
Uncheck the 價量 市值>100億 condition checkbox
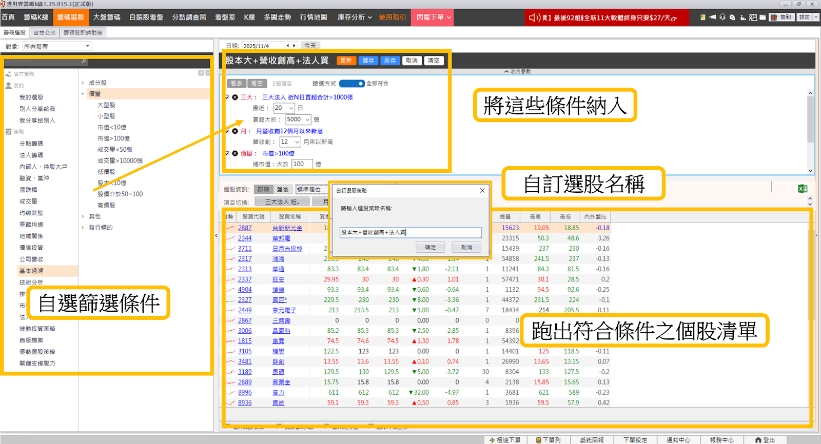(227, 153)
